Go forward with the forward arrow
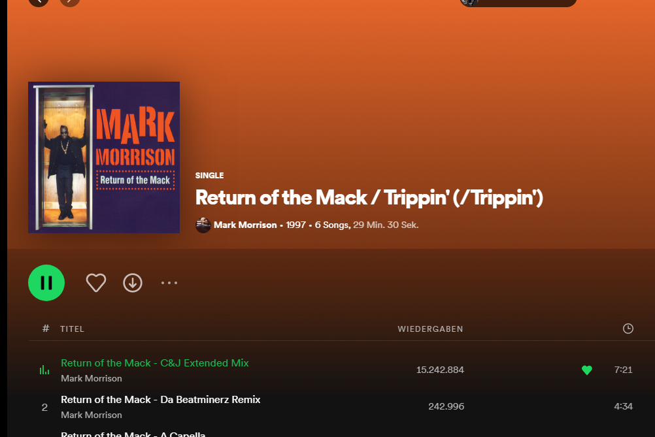This screenshot has height=437, width=655. (70, 2)
